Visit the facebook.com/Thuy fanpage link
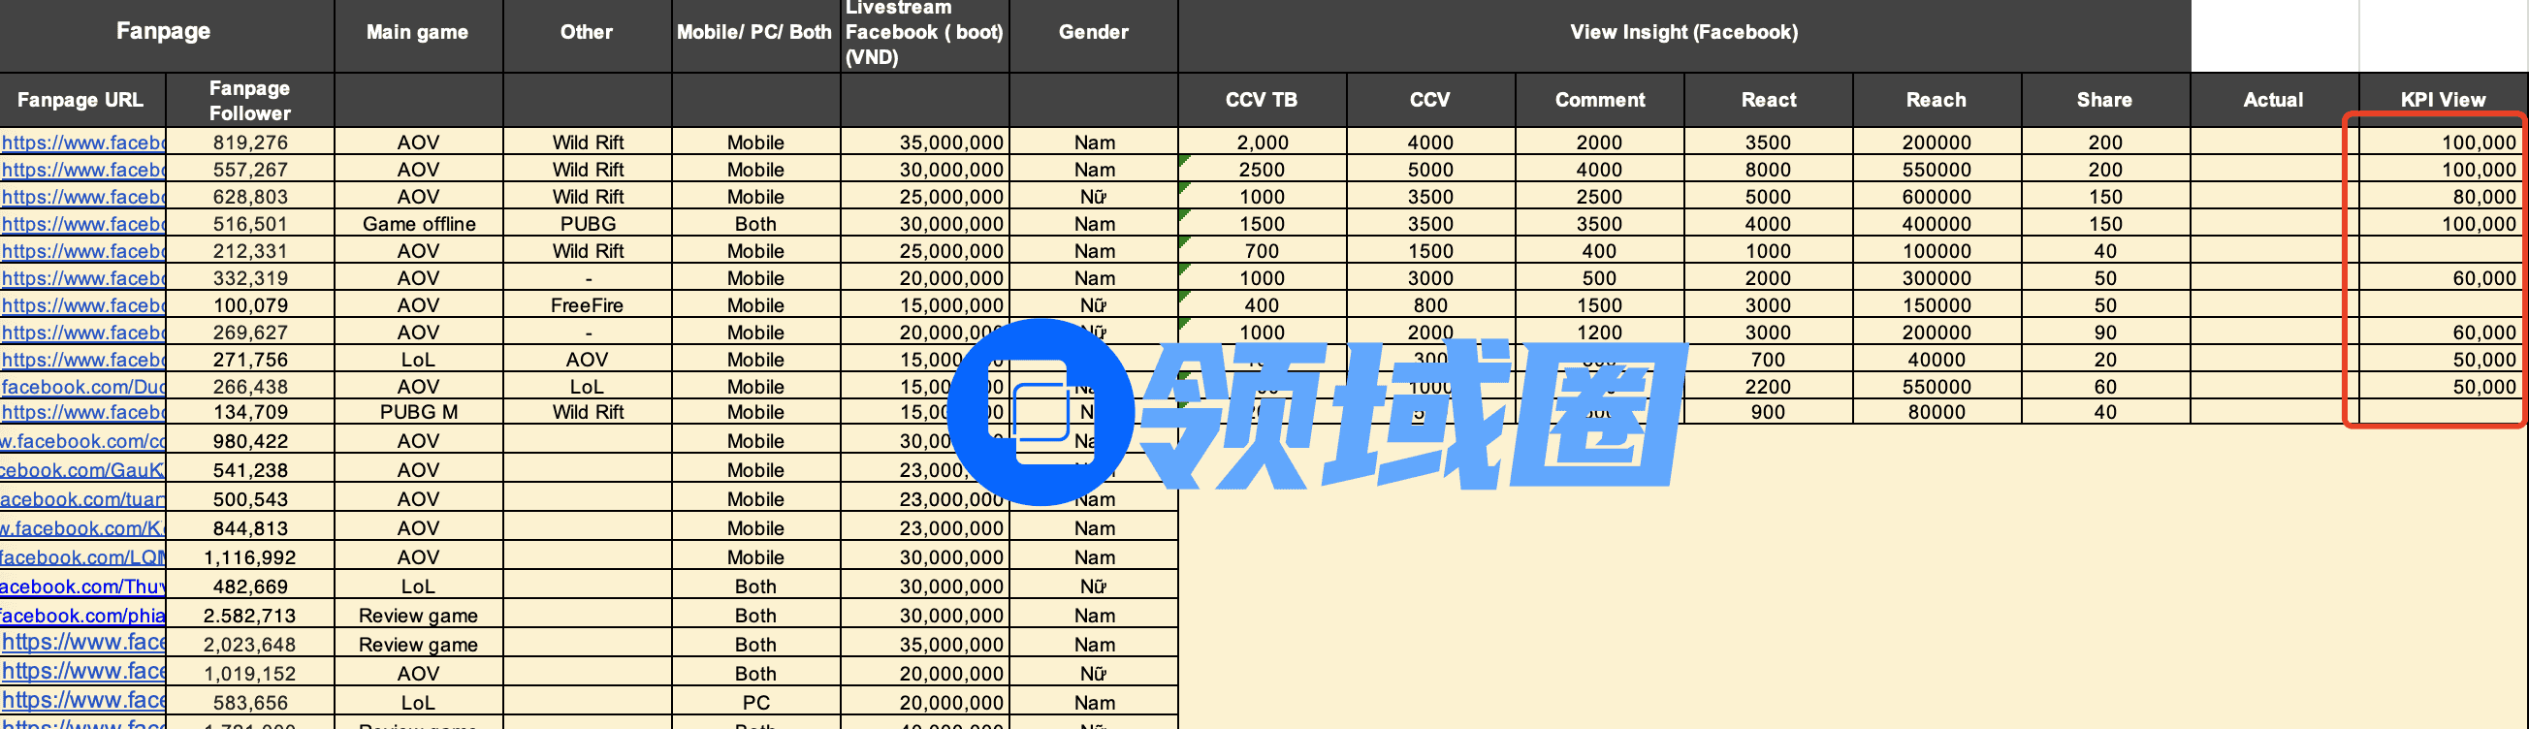This screenshot has width=2529, height=729. (x=82, y=586)
